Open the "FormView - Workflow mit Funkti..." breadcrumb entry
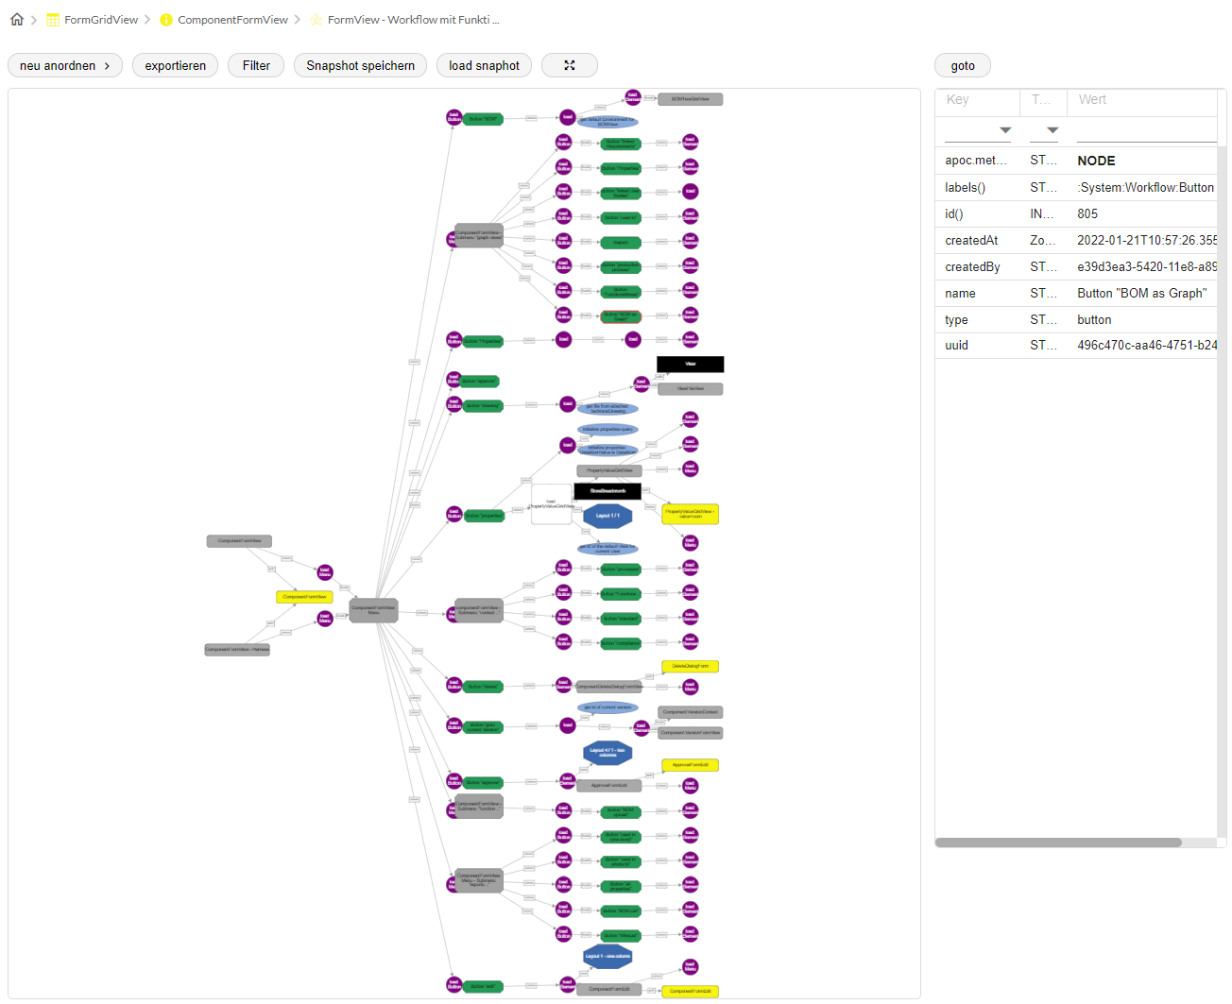1232x1004 pixels. click(x=412, y=18)
